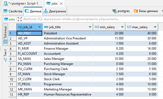Select the FI_ACCOUNT job_id cell

29,54
